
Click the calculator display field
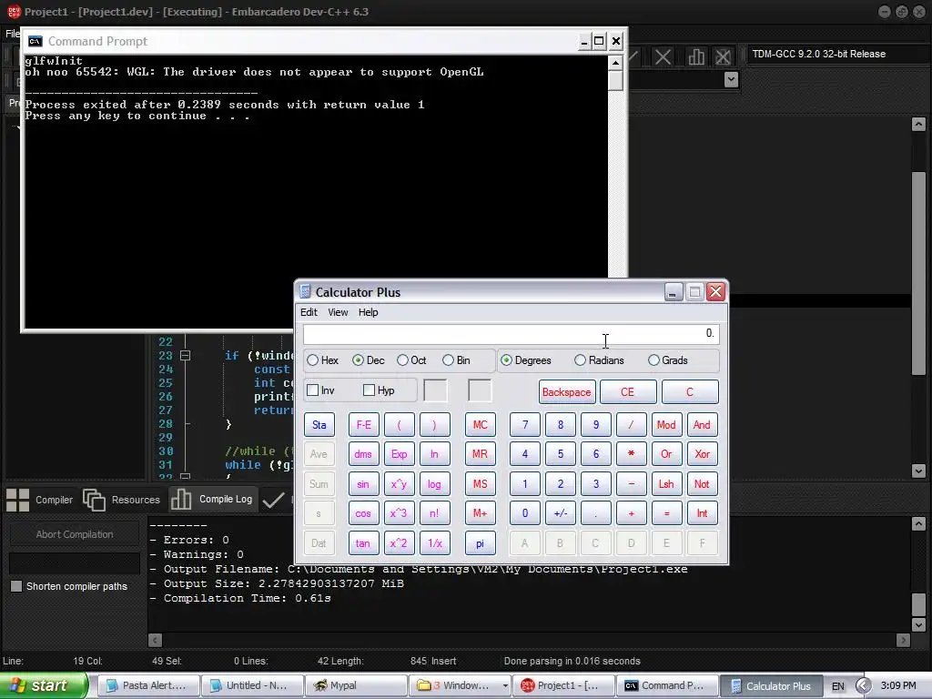(512, 334)
